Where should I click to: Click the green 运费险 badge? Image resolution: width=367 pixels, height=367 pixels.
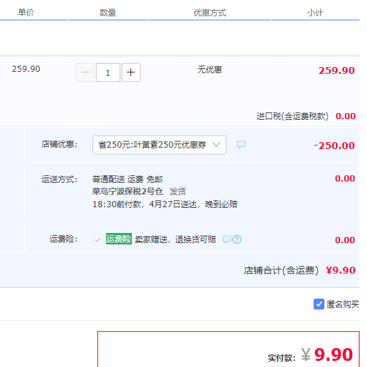pyautogui.click(x=119, y=239)
